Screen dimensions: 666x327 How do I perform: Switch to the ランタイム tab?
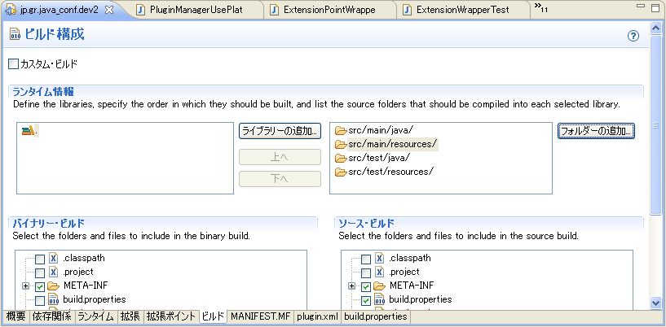click(x=95, y=317)
